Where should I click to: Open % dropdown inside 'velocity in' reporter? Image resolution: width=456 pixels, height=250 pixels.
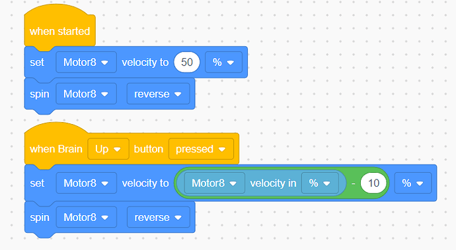coord(320,183)
